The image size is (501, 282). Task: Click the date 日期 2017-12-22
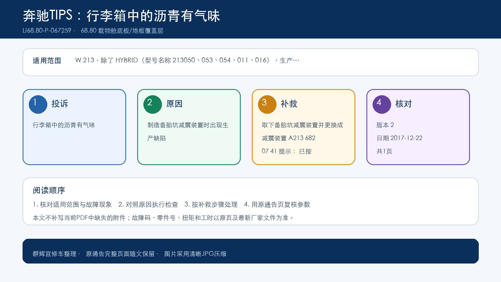(400, 138)
